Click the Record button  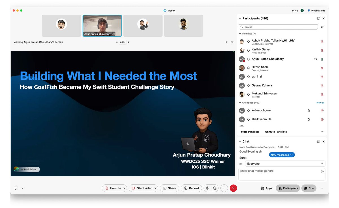(191, 188)
